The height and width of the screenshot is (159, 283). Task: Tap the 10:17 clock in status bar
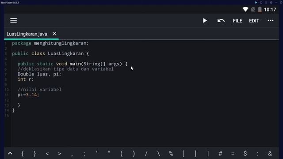click(x=270, y=10)
